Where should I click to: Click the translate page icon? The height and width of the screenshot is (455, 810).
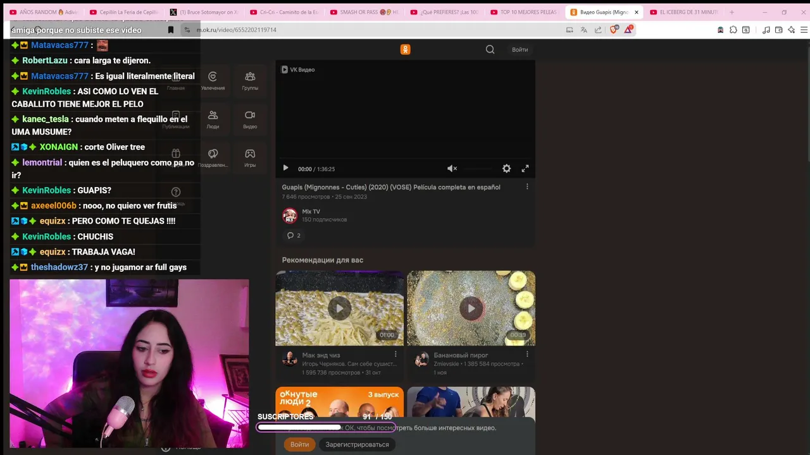pyautogui.click(x=583, y=30)
